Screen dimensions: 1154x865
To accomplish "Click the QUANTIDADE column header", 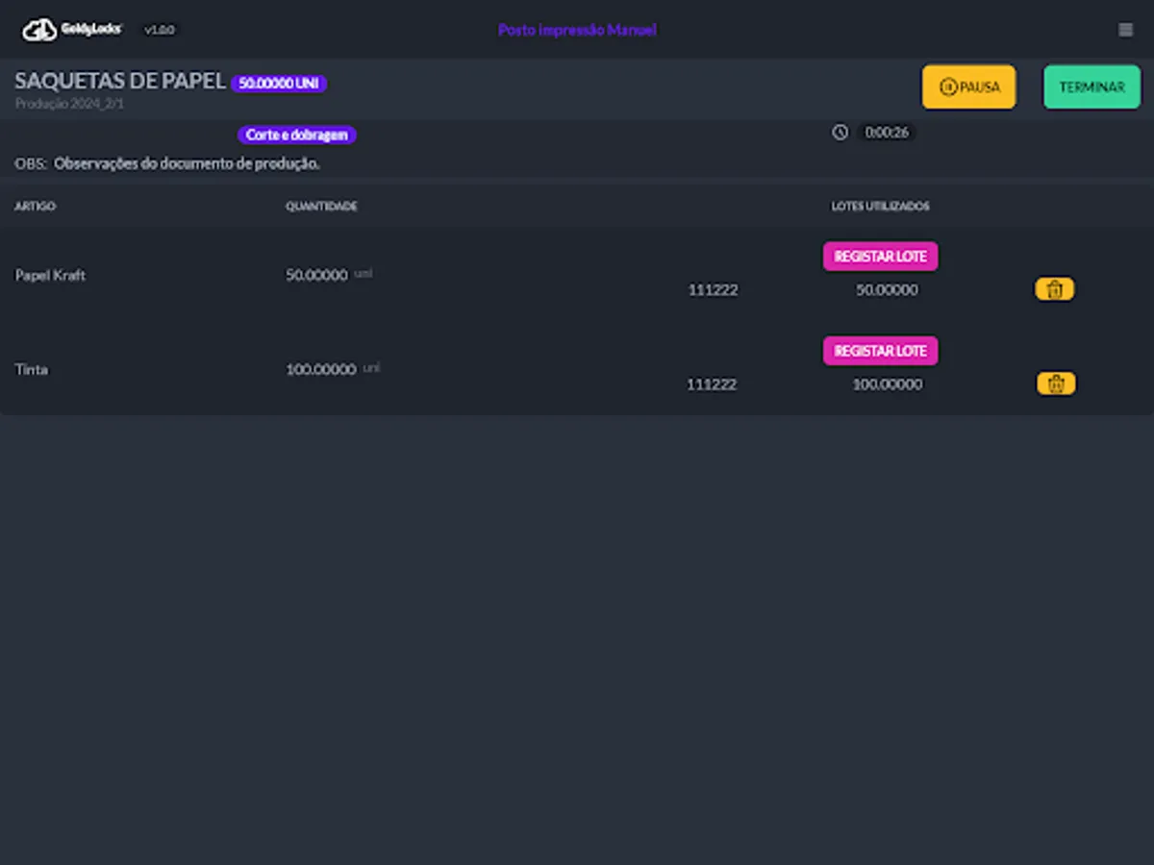I will pos(321,207).
